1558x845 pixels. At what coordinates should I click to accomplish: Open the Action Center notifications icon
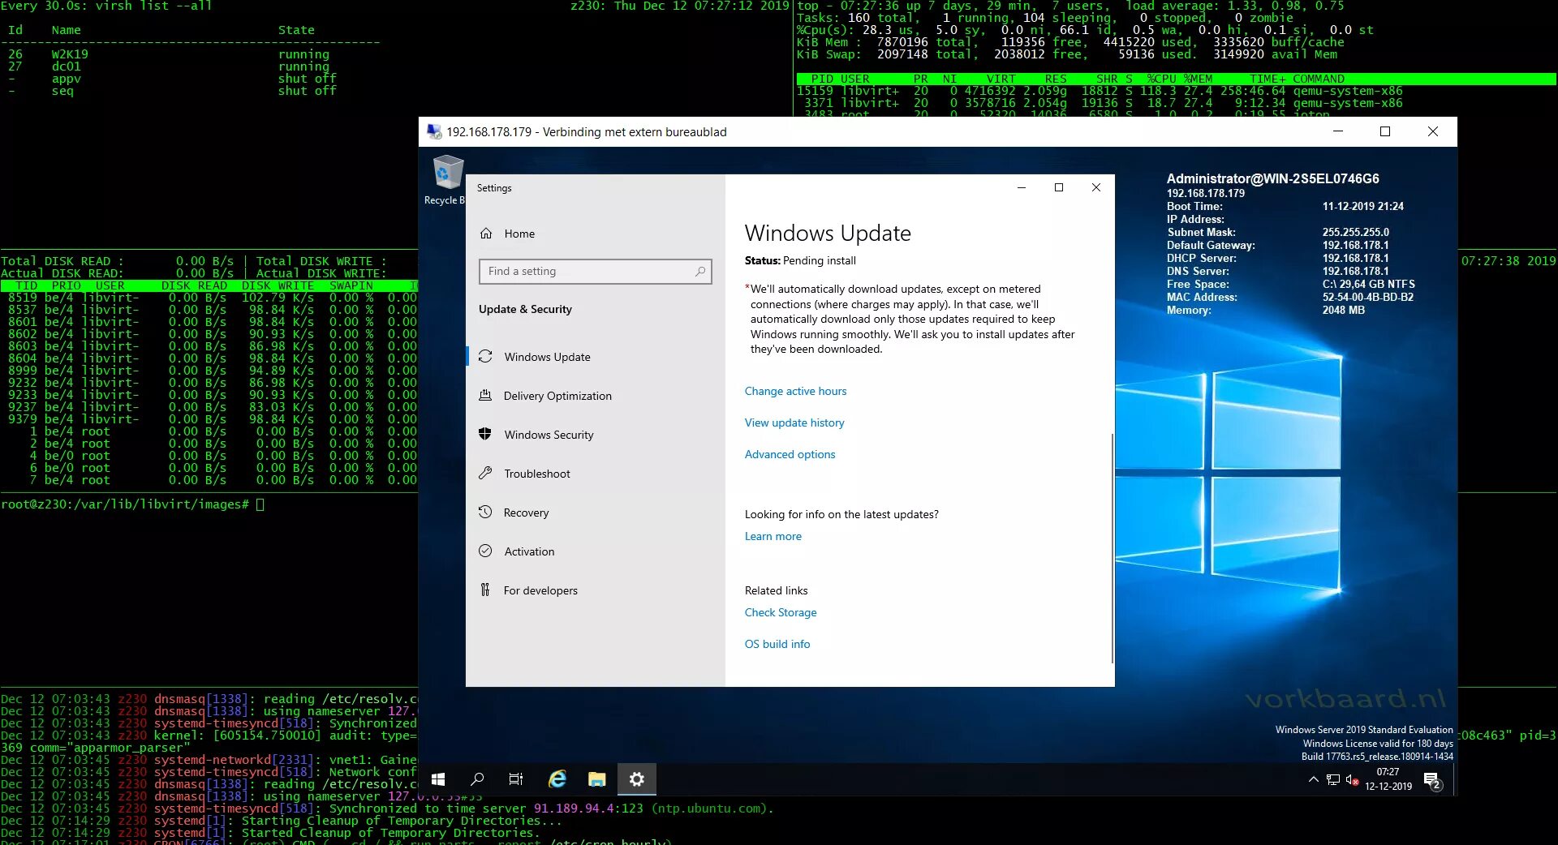pos(1433,781)
